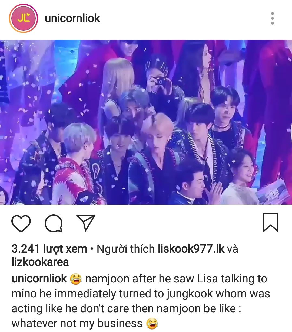Click the word và before lizkookarea
Viewport: 292px width, 332px height.
232,249
